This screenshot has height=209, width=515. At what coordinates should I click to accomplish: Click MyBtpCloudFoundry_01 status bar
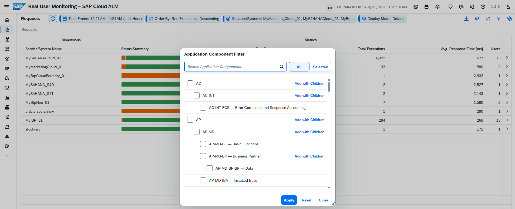150,76
